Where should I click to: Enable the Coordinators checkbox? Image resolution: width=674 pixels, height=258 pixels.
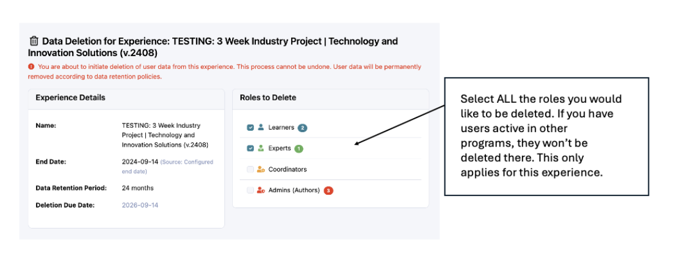point(250,169)
